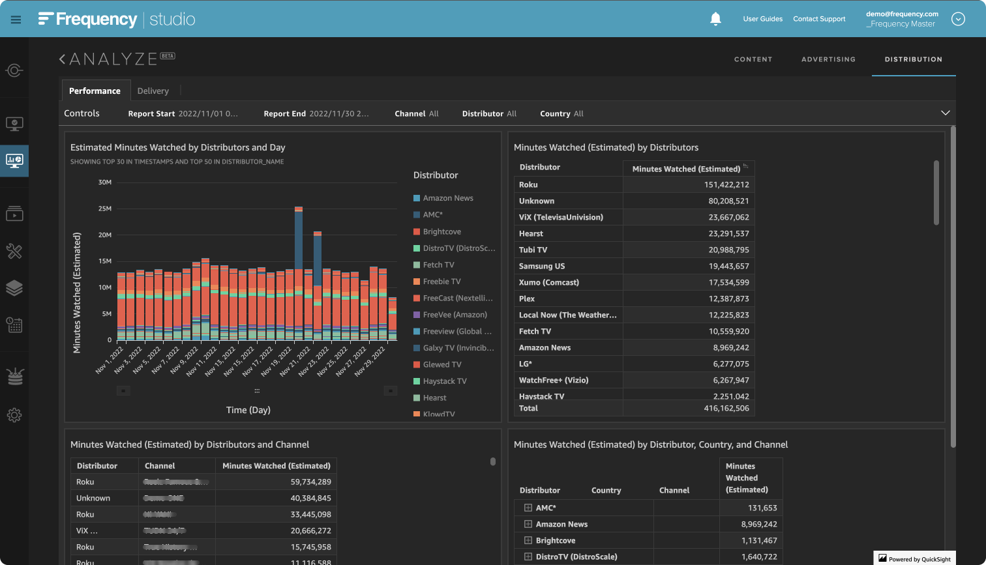Select Freebie TV legend entry

pos(437,282)
